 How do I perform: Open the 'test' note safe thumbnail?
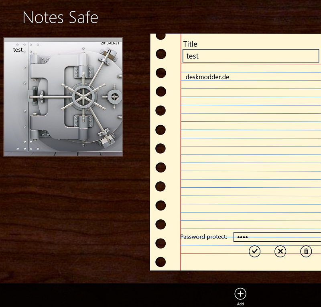(x=63, y=97)
